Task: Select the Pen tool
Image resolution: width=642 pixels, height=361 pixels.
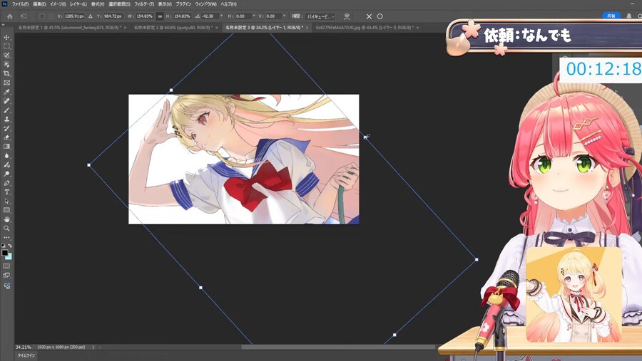Action: tap(6, 183)
